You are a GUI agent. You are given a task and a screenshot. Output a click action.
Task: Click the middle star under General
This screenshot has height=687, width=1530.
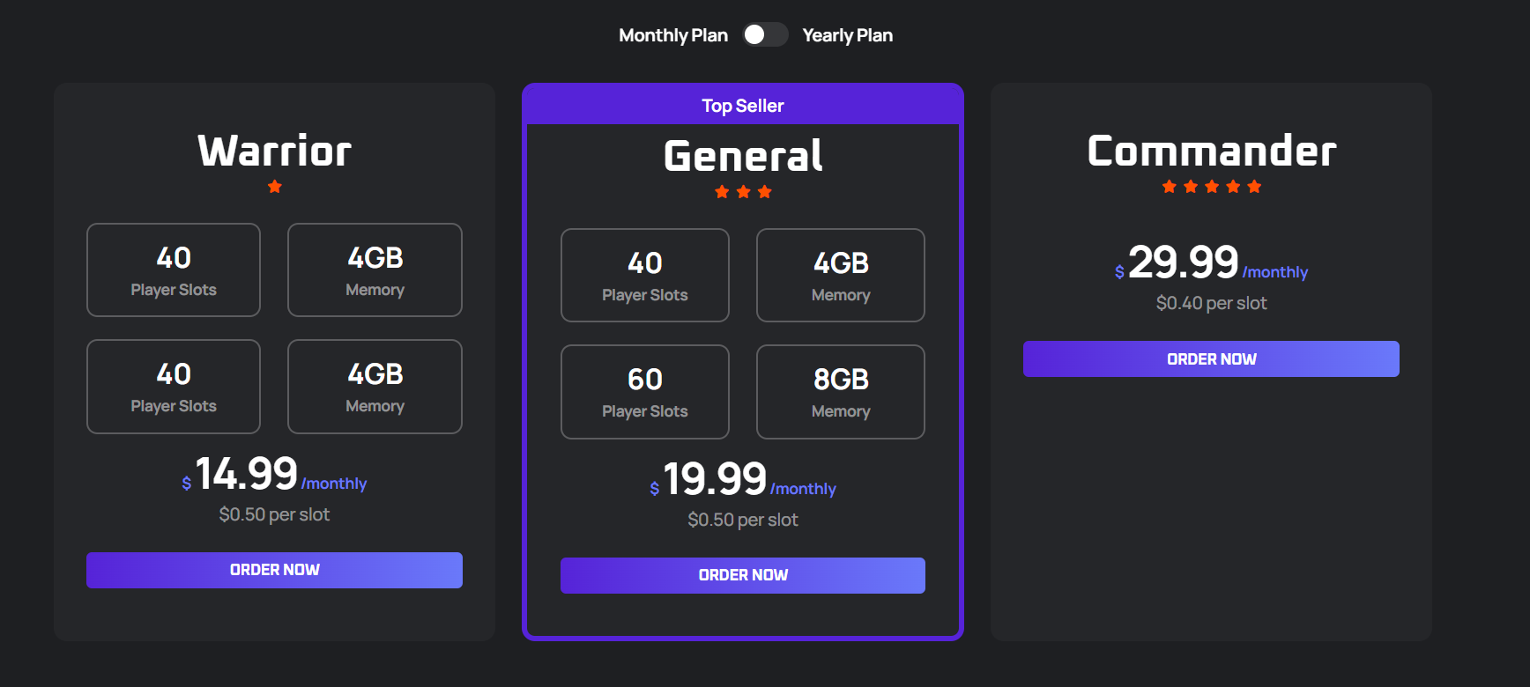click(743, 192)
